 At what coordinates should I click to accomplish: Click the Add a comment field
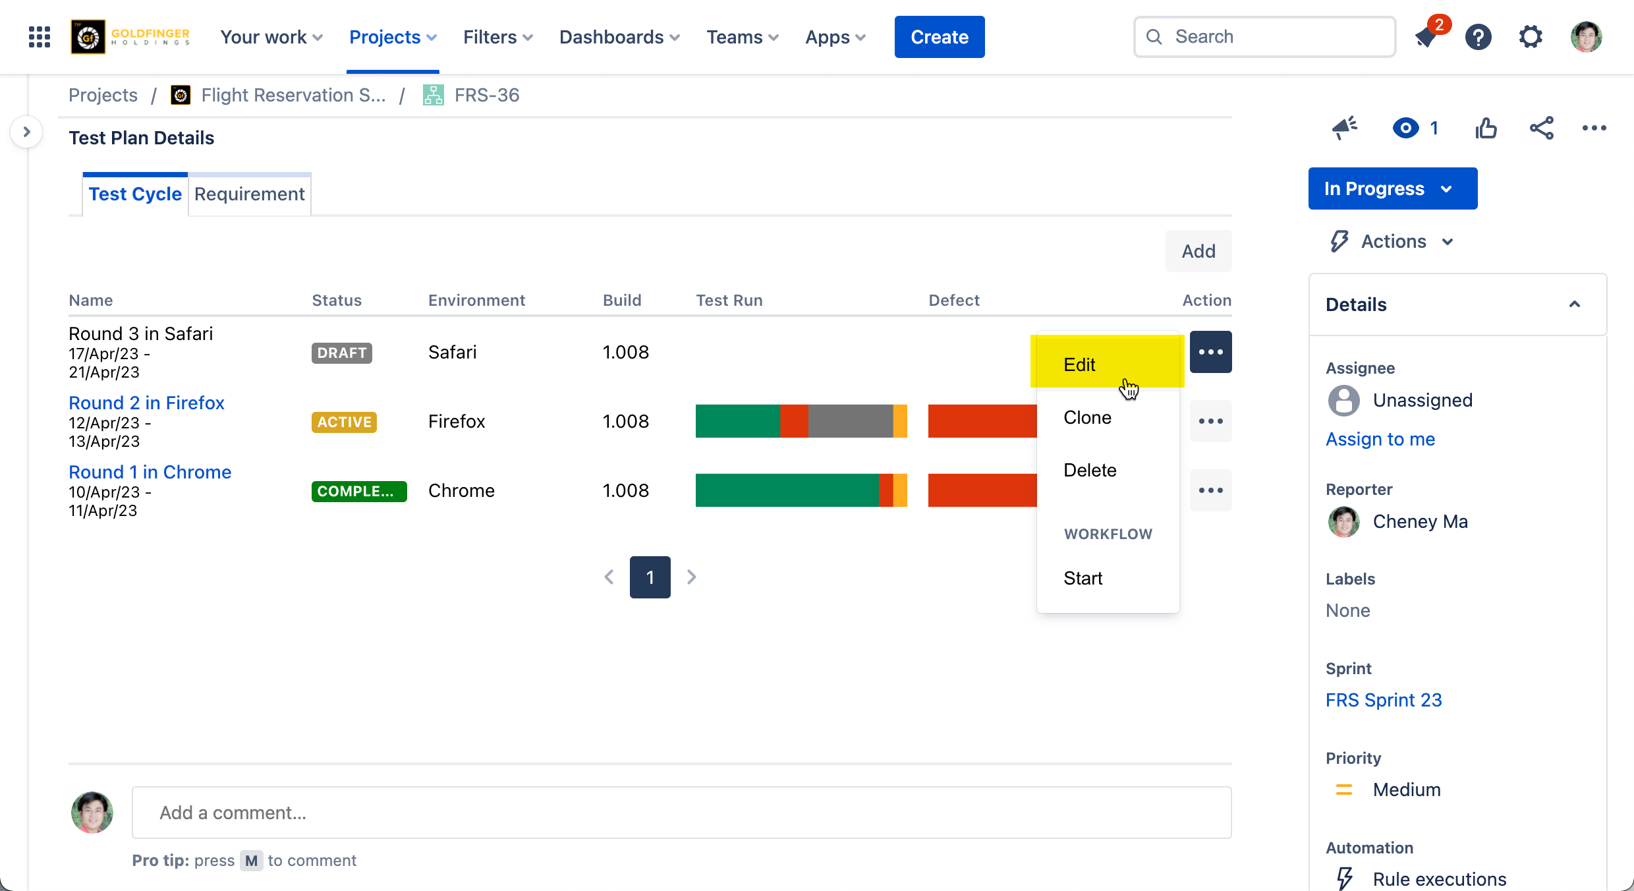(x=681, y=813)
